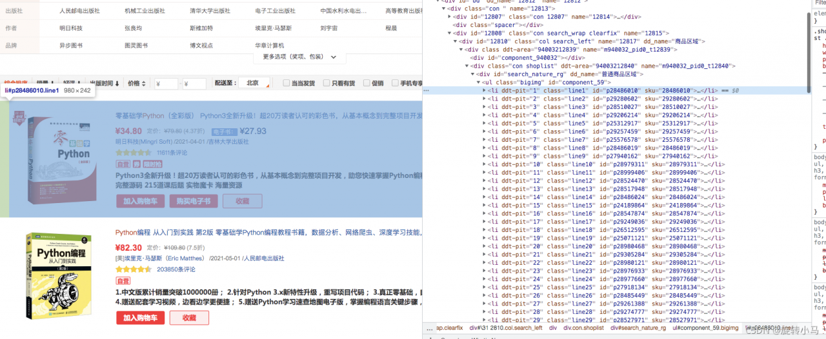Image resolution: width=826 pixels, height=339 pixels.
Task: Collapse the div id 12810 search_left node
Action: [456, 41]
